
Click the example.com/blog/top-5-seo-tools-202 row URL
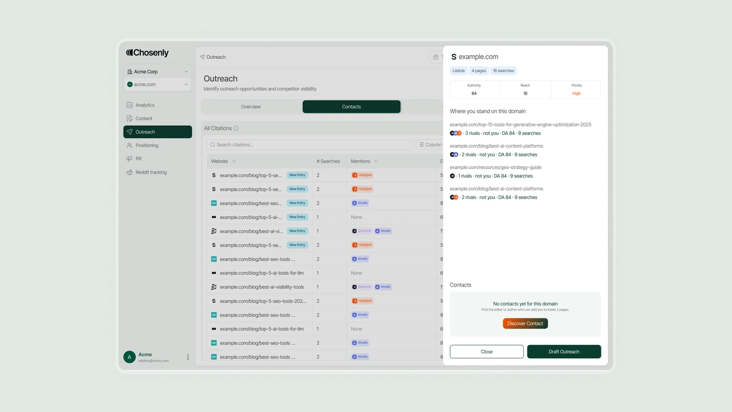[x=263, y=301]
